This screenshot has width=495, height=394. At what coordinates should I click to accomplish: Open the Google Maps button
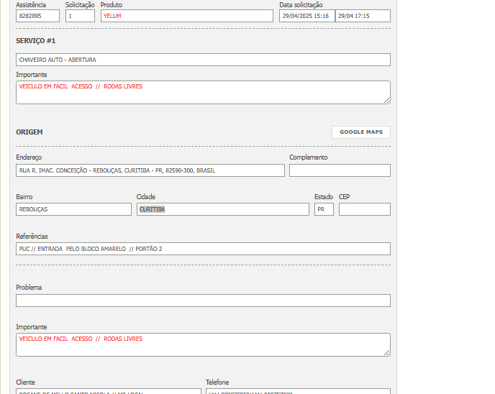click(x=361, y=132)
